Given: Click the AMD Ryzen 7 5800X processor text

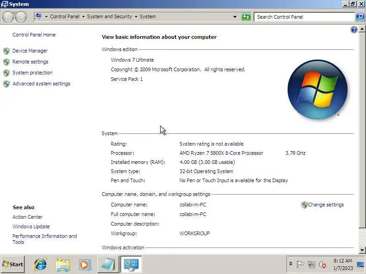Looking at the screenshot, I should [221, 153].
